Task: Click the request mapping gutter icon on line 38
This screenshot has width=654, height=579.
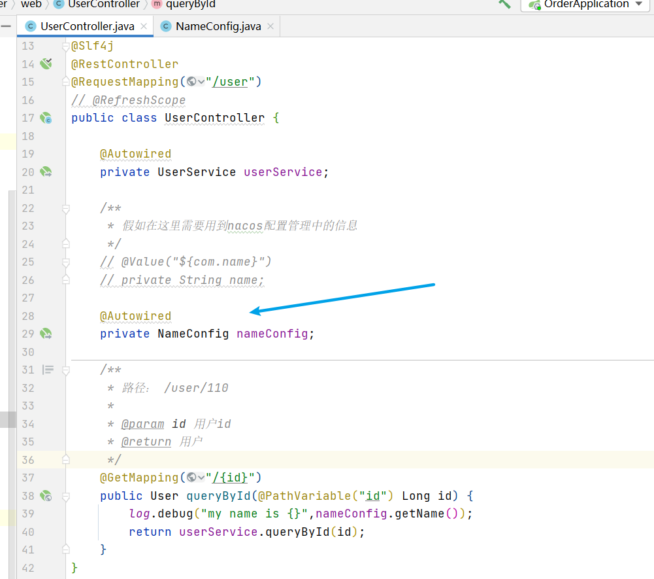Action: (x=45, y=496)
